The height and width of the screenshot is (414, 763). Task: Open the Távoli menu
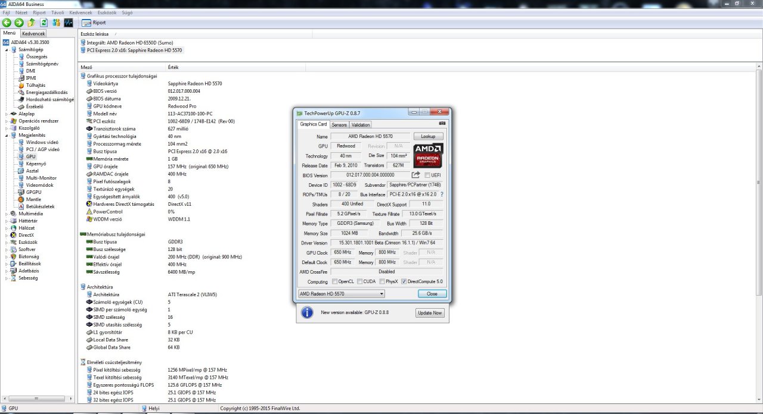(x=58, y=12)
